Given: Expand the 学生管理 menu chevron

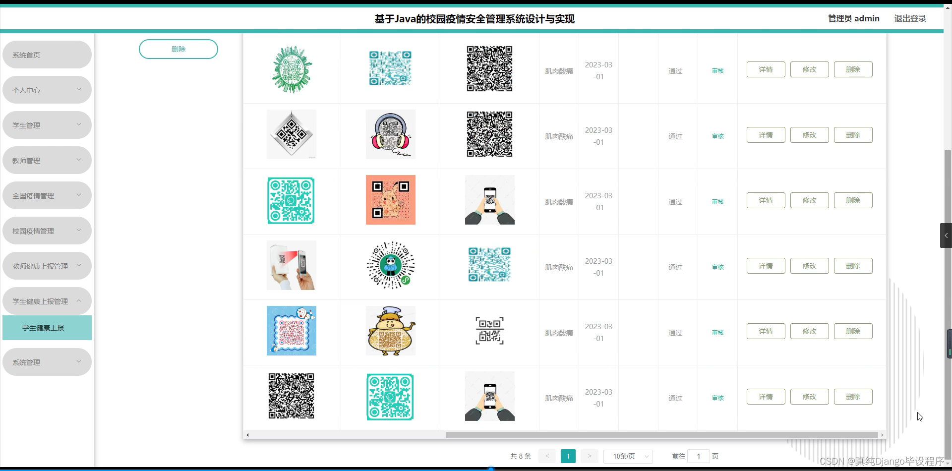Looking at the screenshot, I should click(79, 124).
